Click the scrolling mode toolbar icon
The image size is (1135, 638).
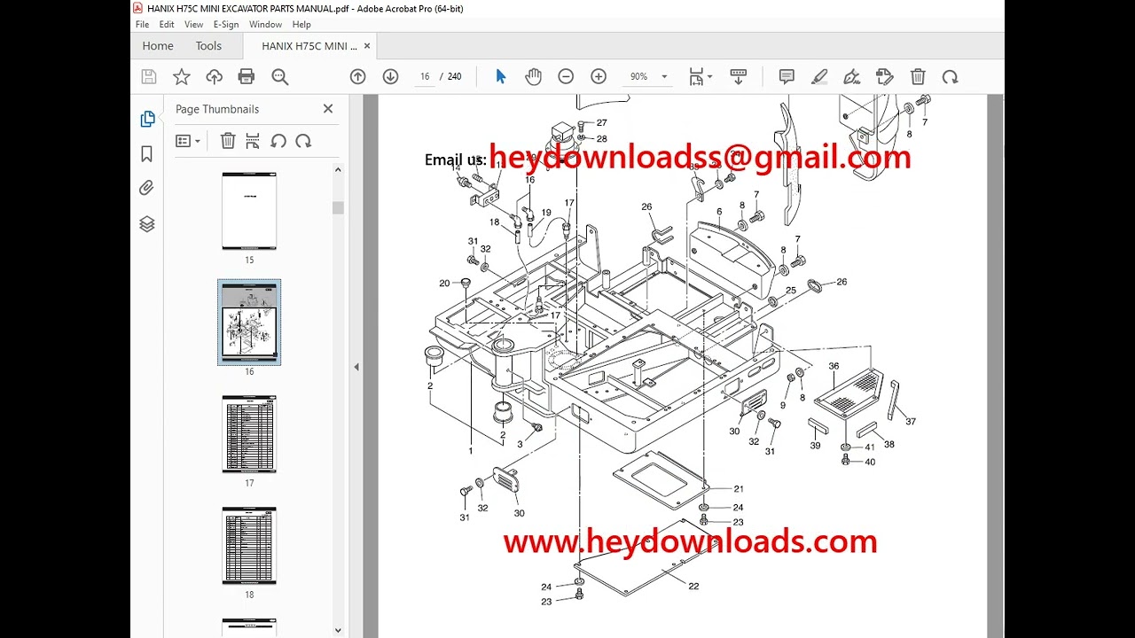tap(738, 77)
